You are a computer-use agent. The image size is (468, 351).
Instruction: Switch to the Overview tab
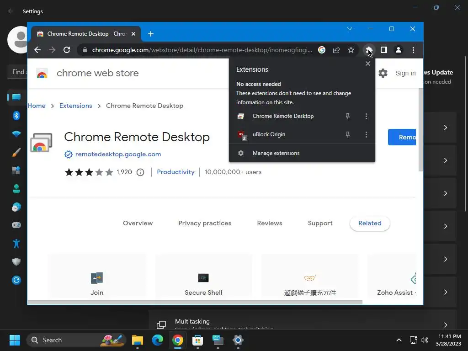click(x=138, y=223)
